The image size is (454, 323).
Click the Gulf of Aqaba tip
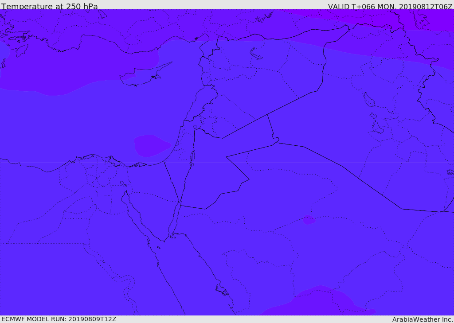180,202
